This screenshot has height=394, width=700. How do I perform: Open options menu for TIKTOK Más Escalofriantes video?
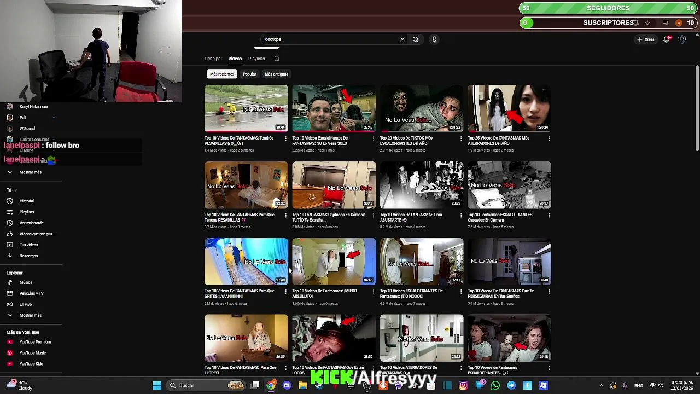coord(461,138)
